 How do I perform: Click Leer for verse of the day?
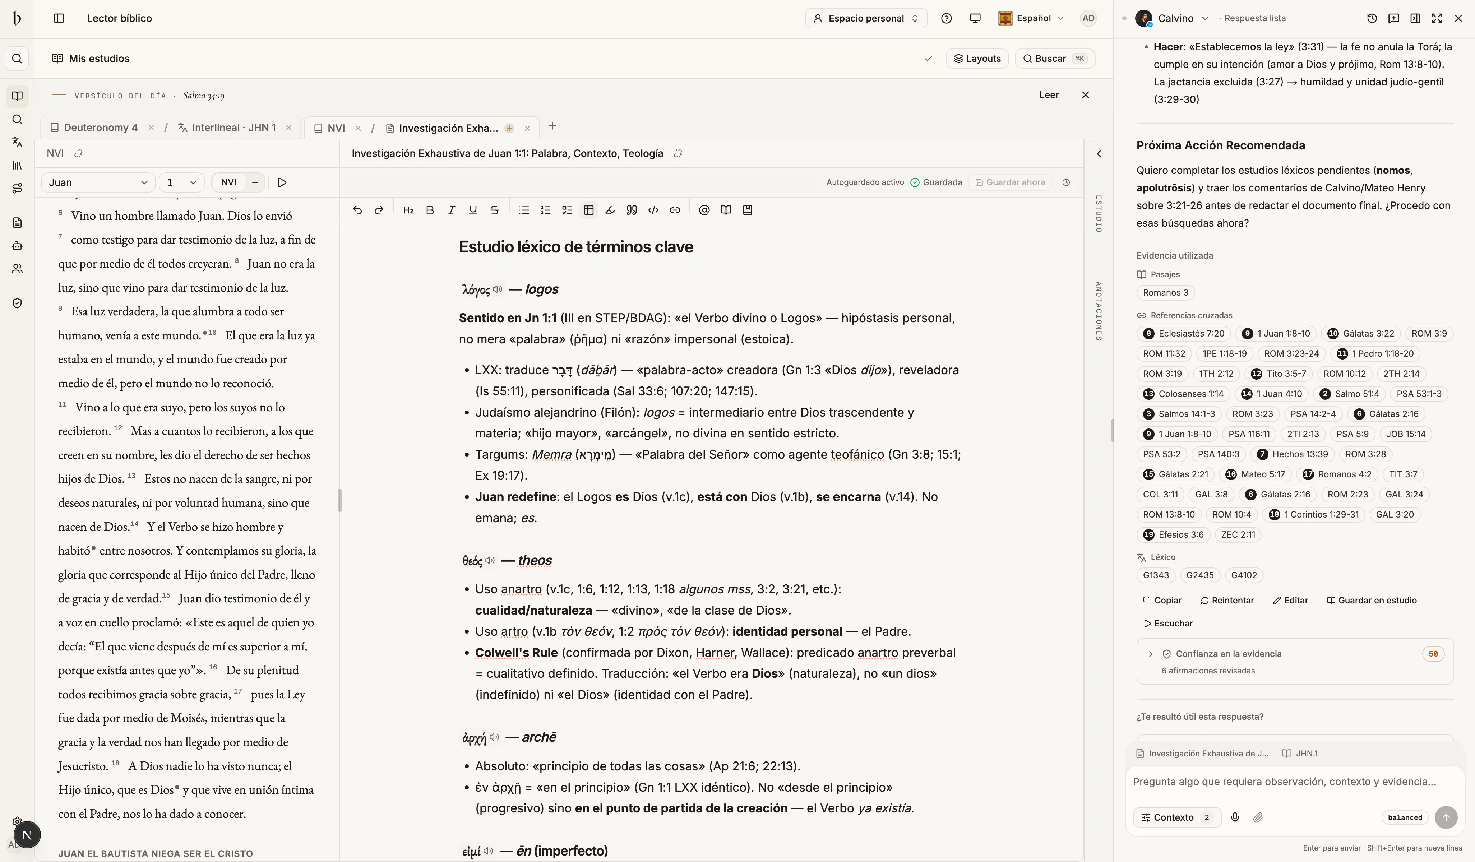tap(1049, 95)
